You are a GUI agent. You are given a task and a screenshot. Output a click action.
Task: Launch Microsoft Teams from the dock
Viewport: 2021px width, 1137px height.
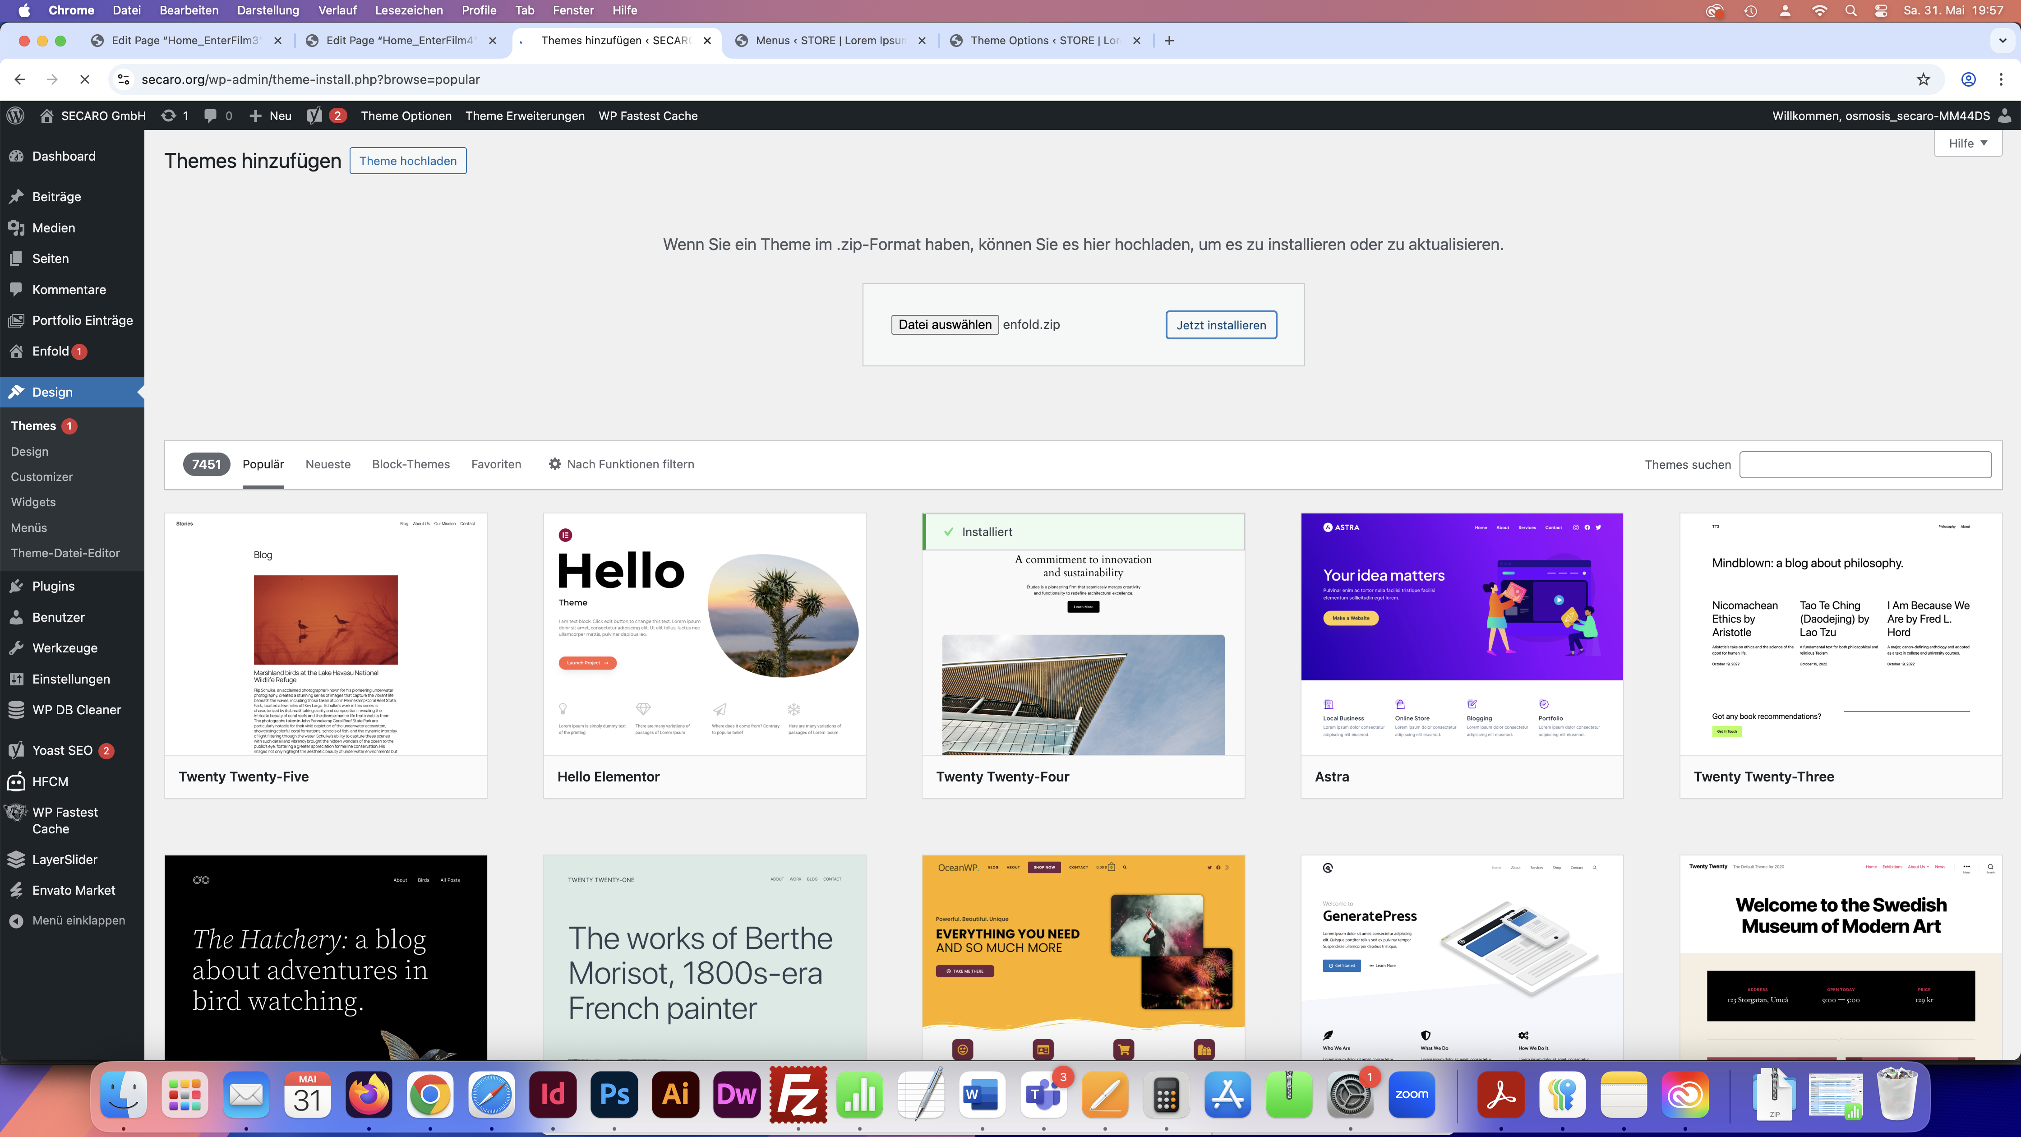1044,1094
